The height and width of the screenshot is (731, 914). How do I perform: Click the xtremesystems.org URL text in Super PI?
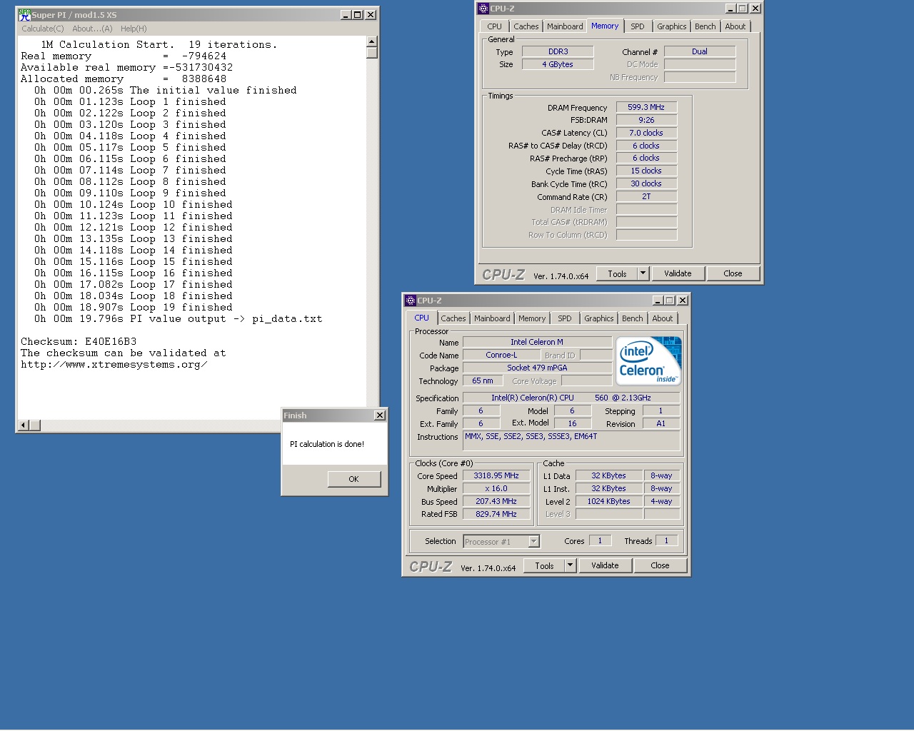(x=114, y=364)
